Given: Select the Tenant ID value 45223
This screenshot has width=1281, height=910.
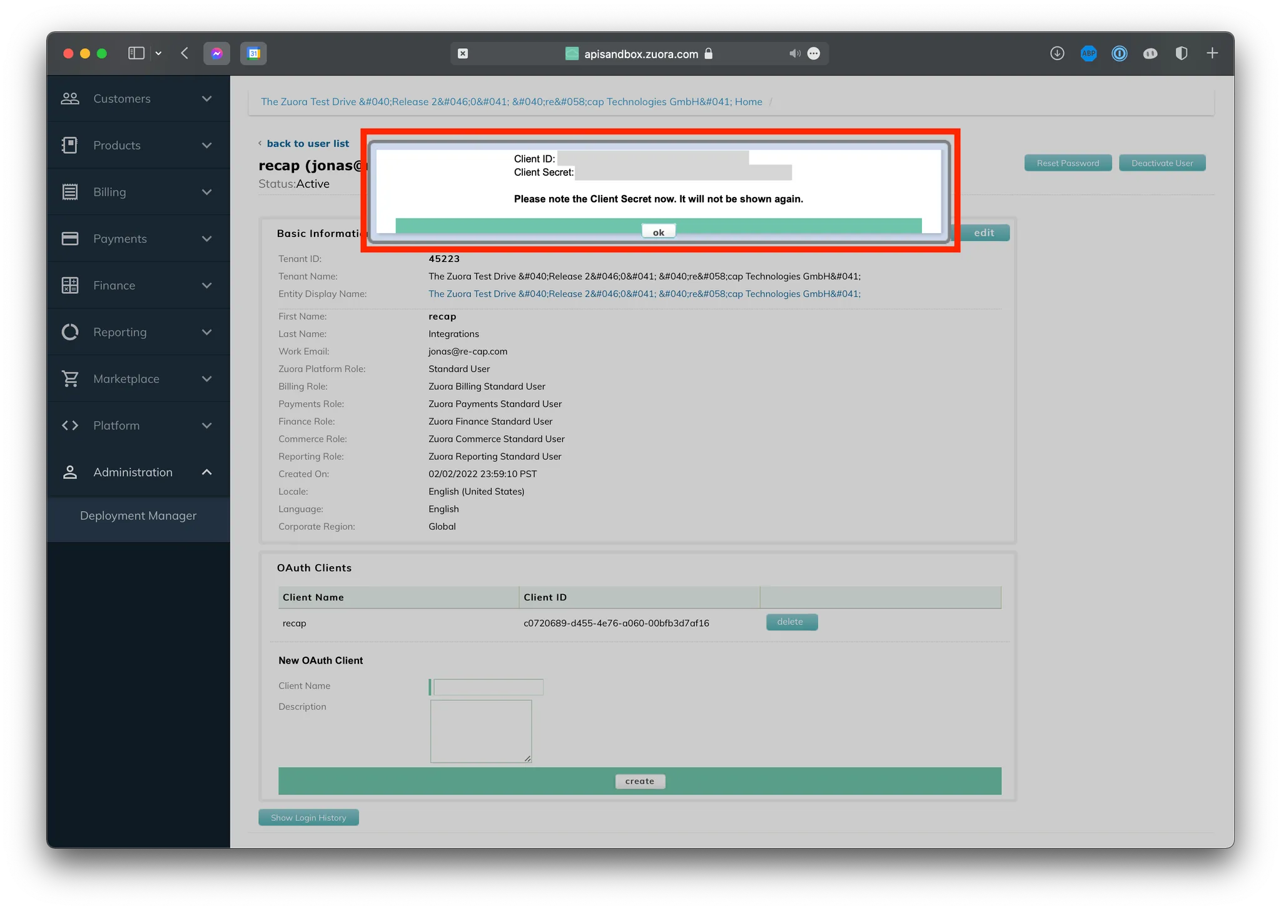Looking at the screenshot, I should pyautogui.click(x=444, y=259).
